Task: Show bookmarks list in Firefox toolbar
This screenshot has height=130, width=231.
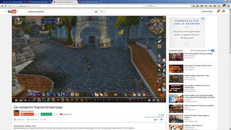Action: pos(197,6)
